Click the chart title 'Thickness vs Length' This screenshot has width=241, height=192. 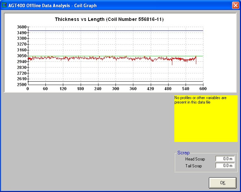[x=80, y=19]
